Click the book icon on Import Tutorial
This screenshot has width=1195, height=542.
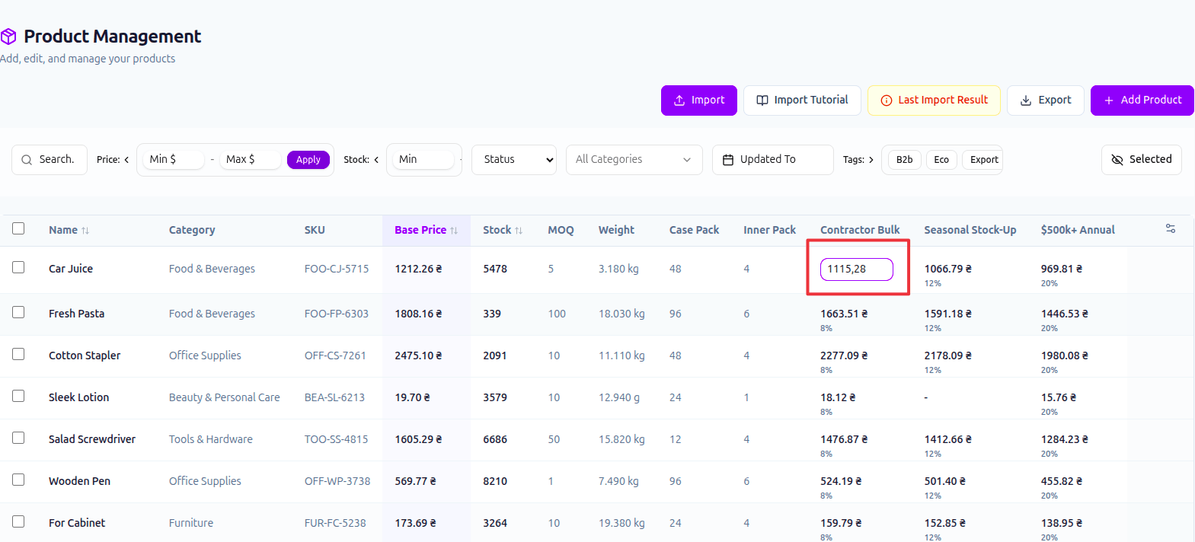[x=762, y=100]
